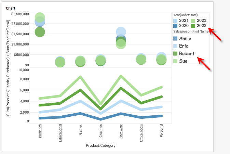
Task: Click the light blue Hardware bubble
Action: (121, 31)
